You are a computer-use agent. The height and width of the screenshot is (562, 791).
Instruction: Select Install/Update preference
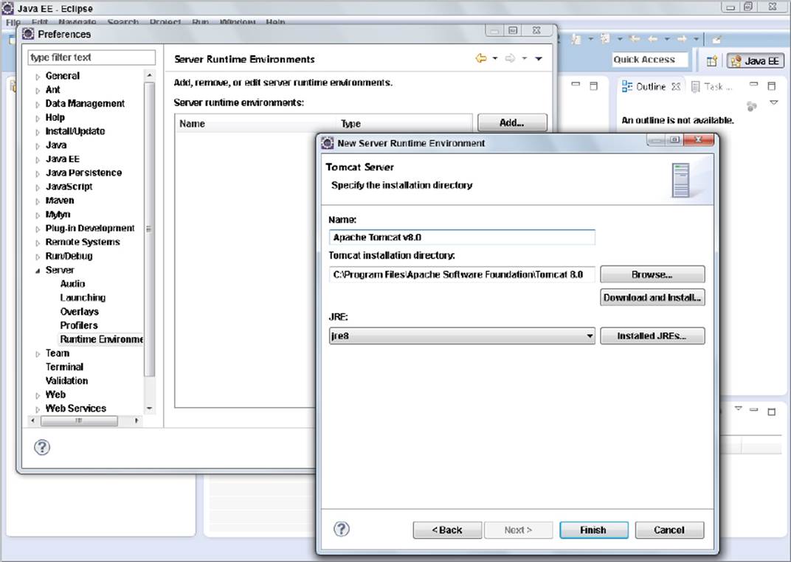click(x=75, y=131)
